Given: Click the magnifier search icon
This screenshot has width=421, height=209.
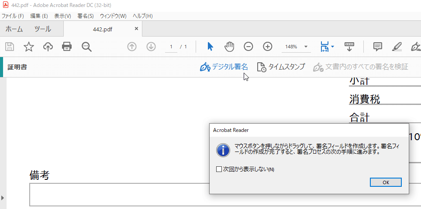Looking at the screenshot, I should click(x=86, y=47).
